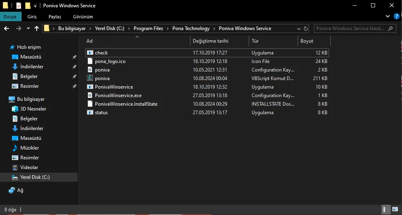Select the check file name
The image size is (402, 215).
click(101, 53)
